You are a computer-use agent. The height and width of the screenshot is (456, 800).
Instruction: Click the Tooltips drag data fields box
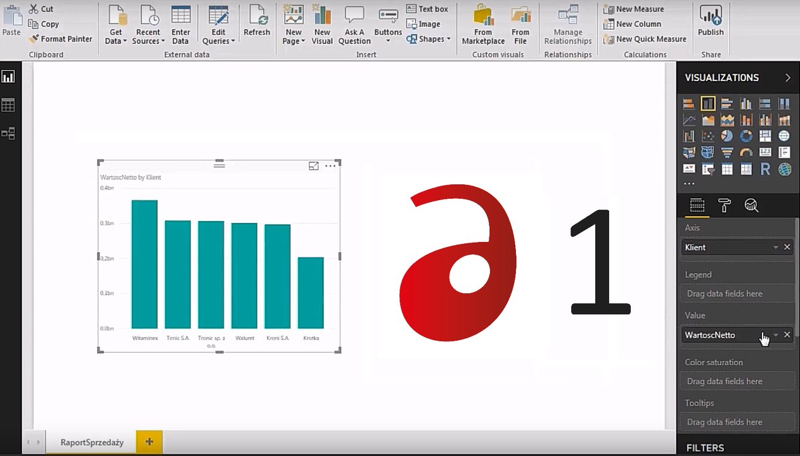pos(737,422)
